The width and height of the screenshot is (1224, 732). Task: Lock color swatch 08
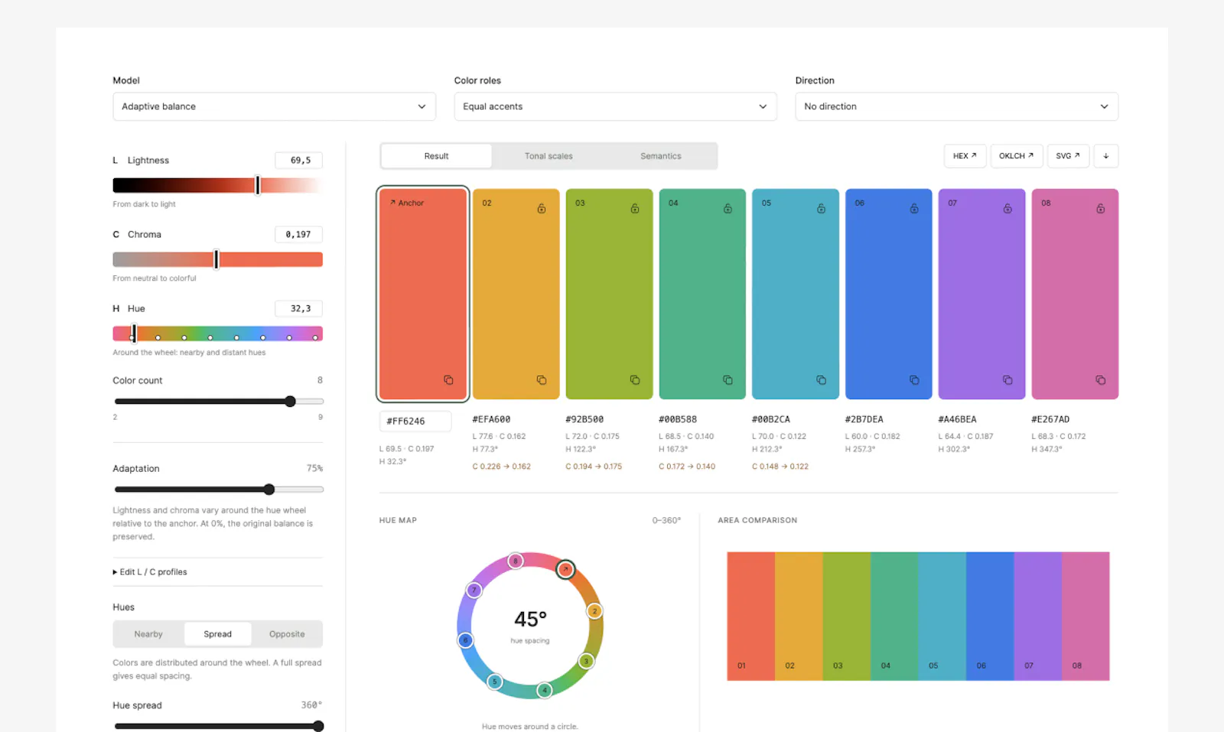point(1100,208)
